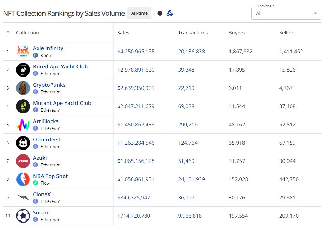Click the Mutant Ape Yacht Club logo
Screen dimensions: 326x225
point(23,106)
